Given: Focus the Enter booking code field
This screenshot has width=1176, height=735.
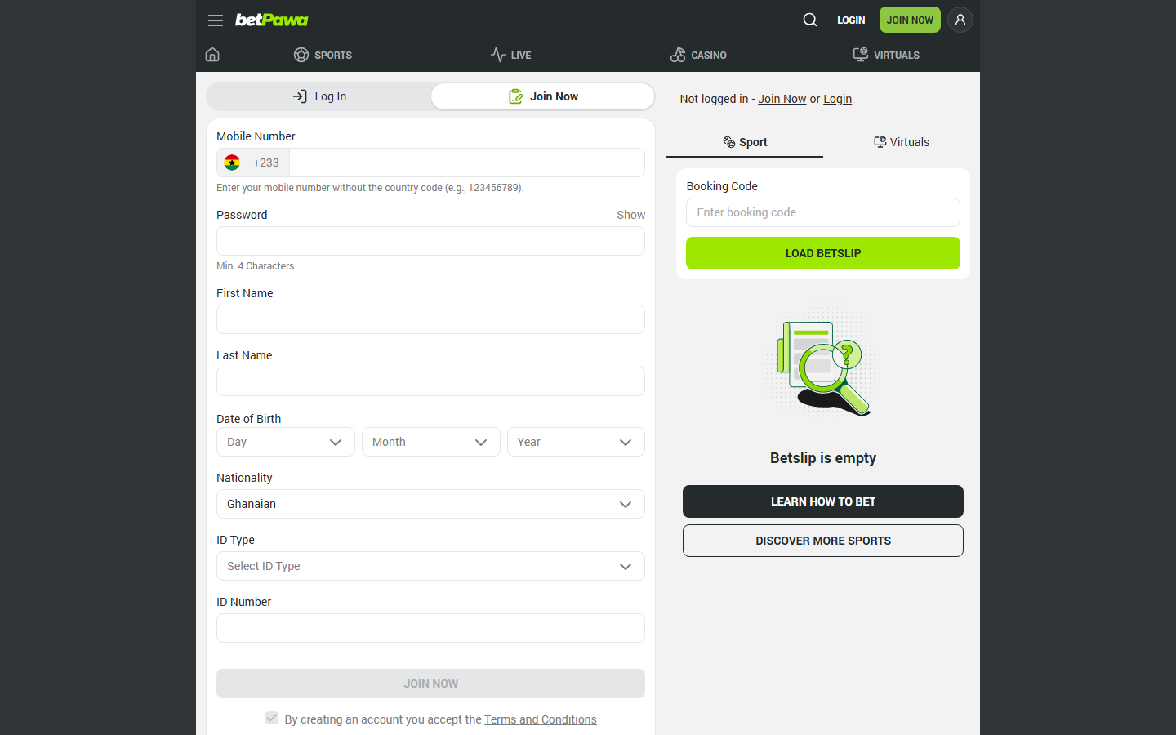Looking at the screenshot, I should click(823, 212).
